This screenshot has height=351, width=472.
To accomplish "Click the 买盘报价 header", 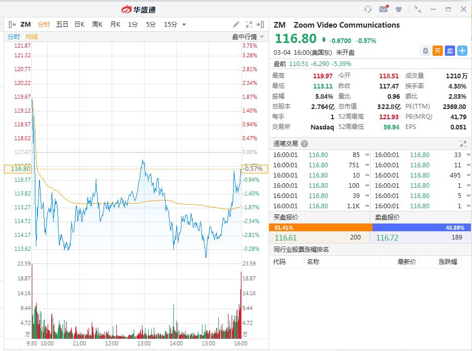I will coord(286,217).
